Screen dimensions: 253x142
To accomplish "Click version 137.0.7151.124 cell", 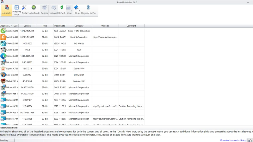I will point(27,31).
